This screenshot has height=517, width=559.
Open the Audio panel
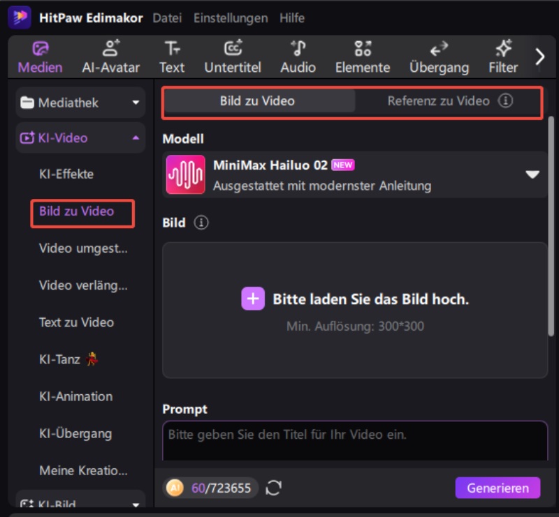298,56
